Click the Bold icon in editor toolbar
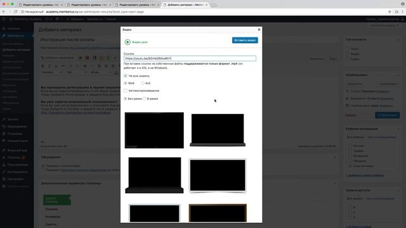The image size is (406, 228). [43, 66]
